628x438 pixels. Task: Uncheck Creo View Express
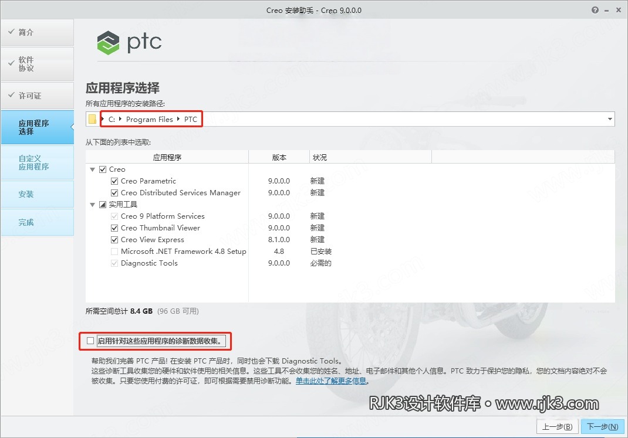click(114, 240)
